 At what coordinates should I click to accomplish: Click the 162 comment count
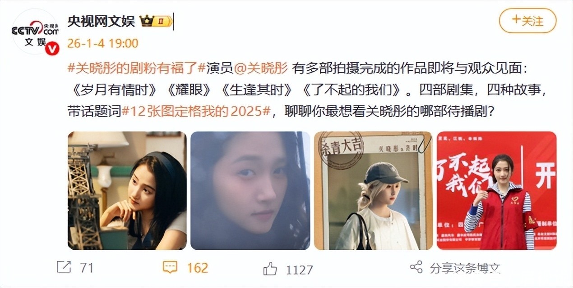[197, 268]
